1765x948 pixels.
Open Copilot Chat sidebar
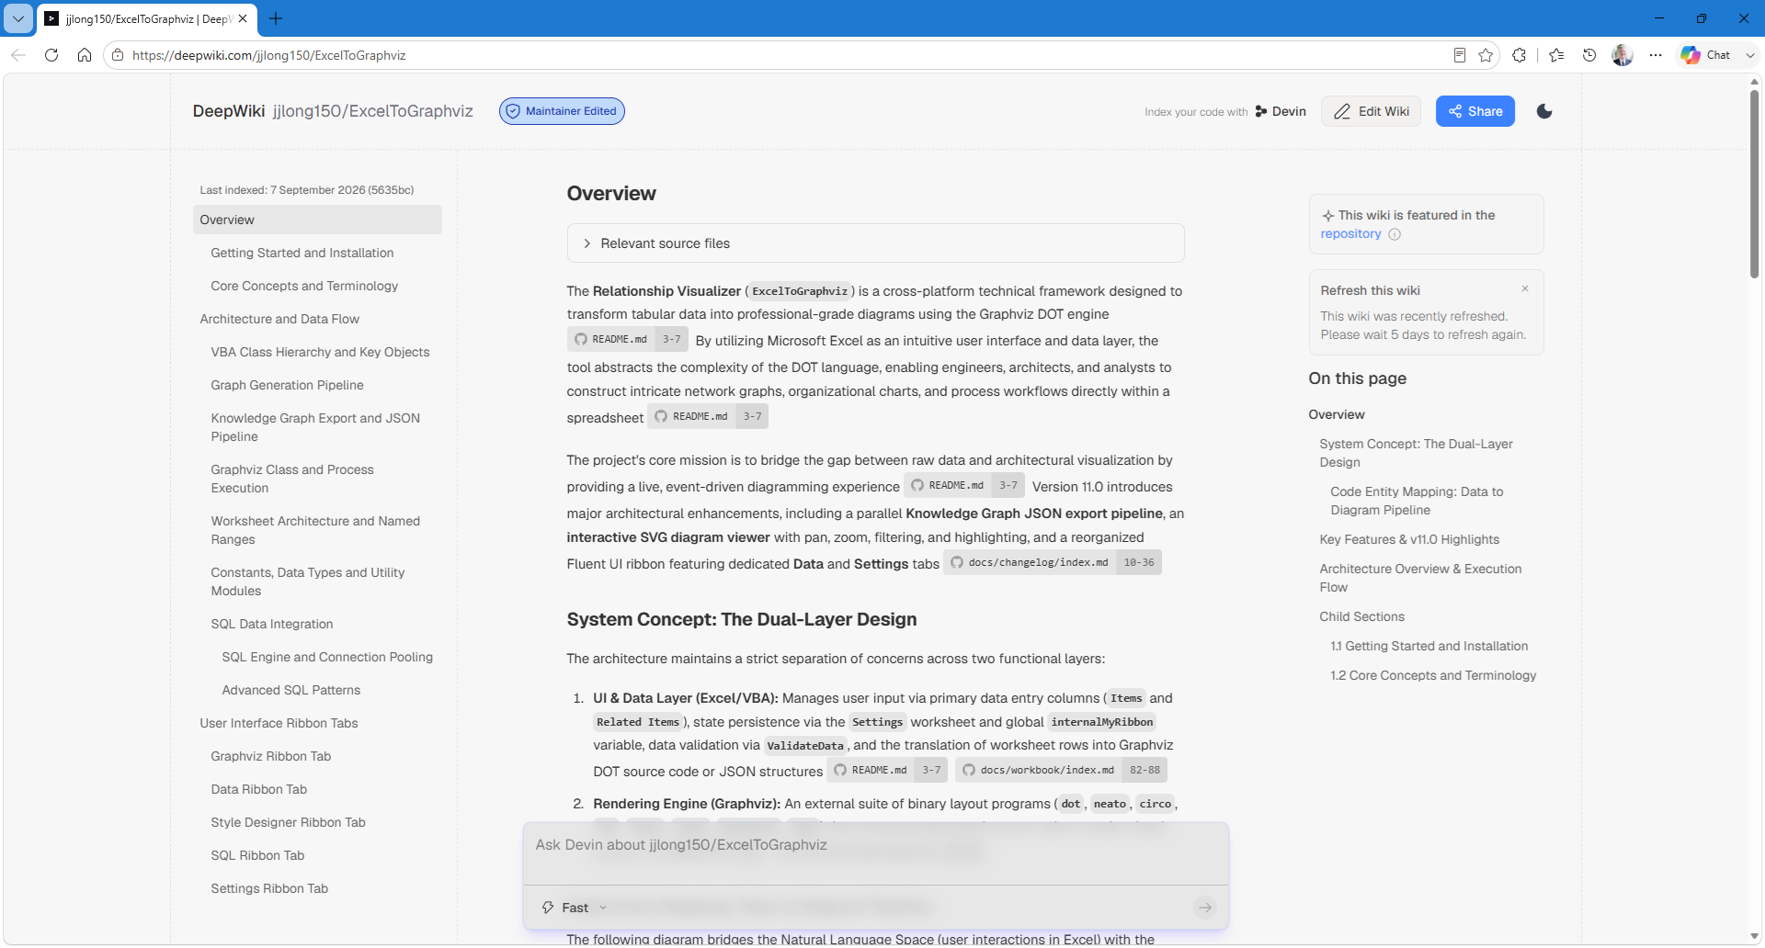point(1706,55)
